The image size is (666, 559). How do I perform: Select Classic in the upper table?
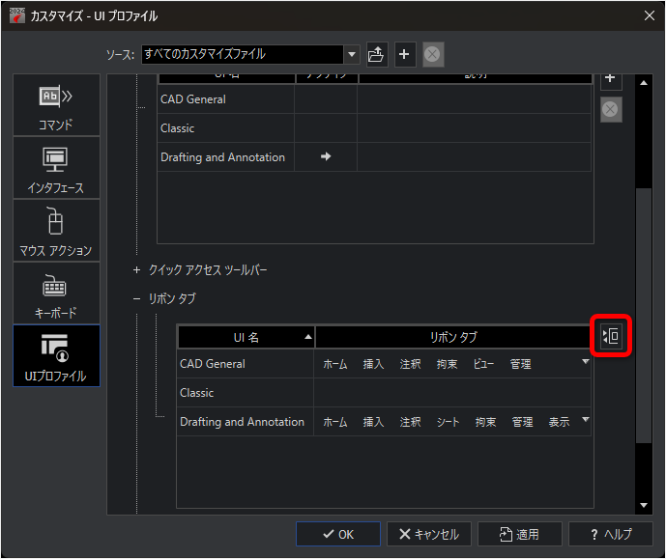(374, 128)
